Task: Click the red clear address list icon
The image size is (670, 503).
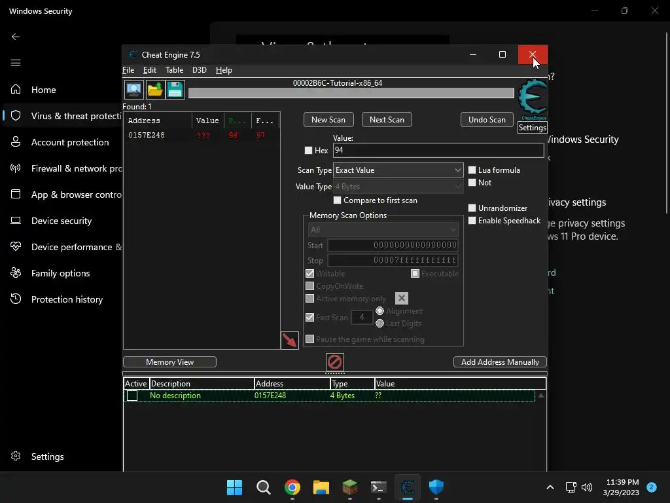Action: [x=334, y=362]
